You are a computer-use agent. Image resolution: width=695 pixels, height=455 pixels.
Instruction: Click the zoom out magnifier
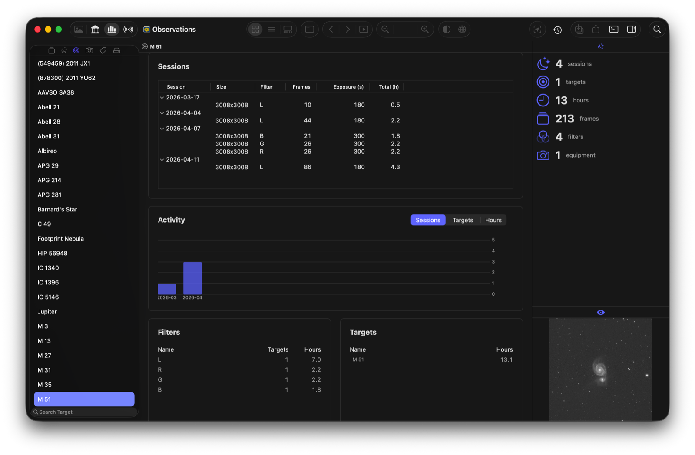point(385,30)
